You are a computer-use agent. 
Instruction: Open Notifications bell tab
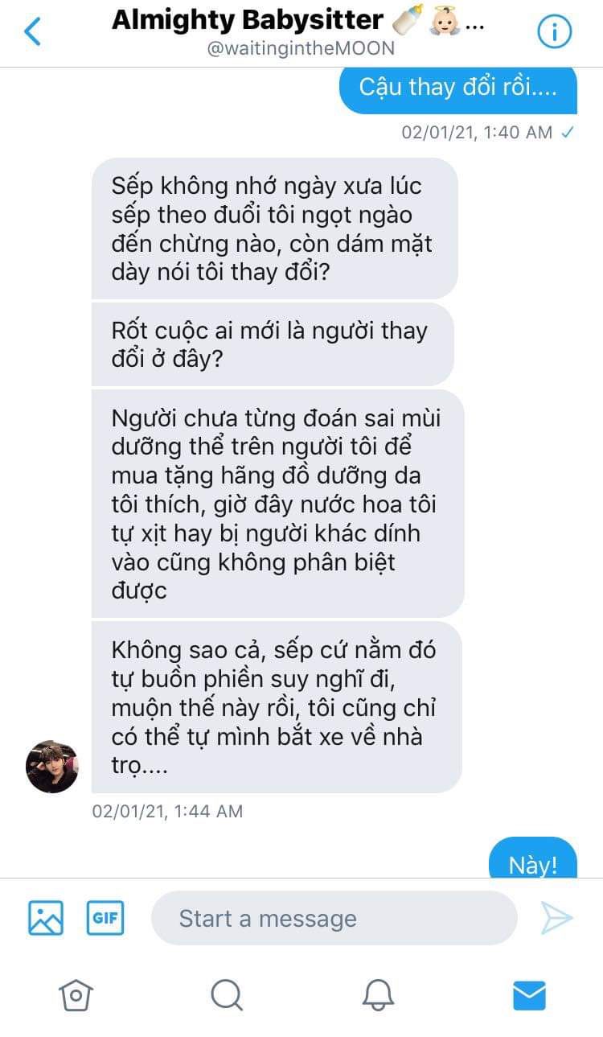378,995
